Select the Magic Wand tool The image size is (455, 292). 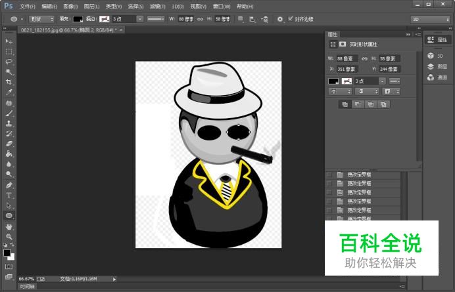pos(9,72)
